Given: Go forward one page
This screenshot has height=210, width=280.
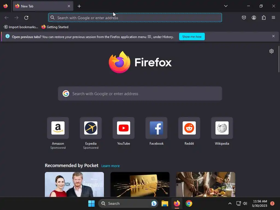Looking at the screenshot, I should [16, 18].
